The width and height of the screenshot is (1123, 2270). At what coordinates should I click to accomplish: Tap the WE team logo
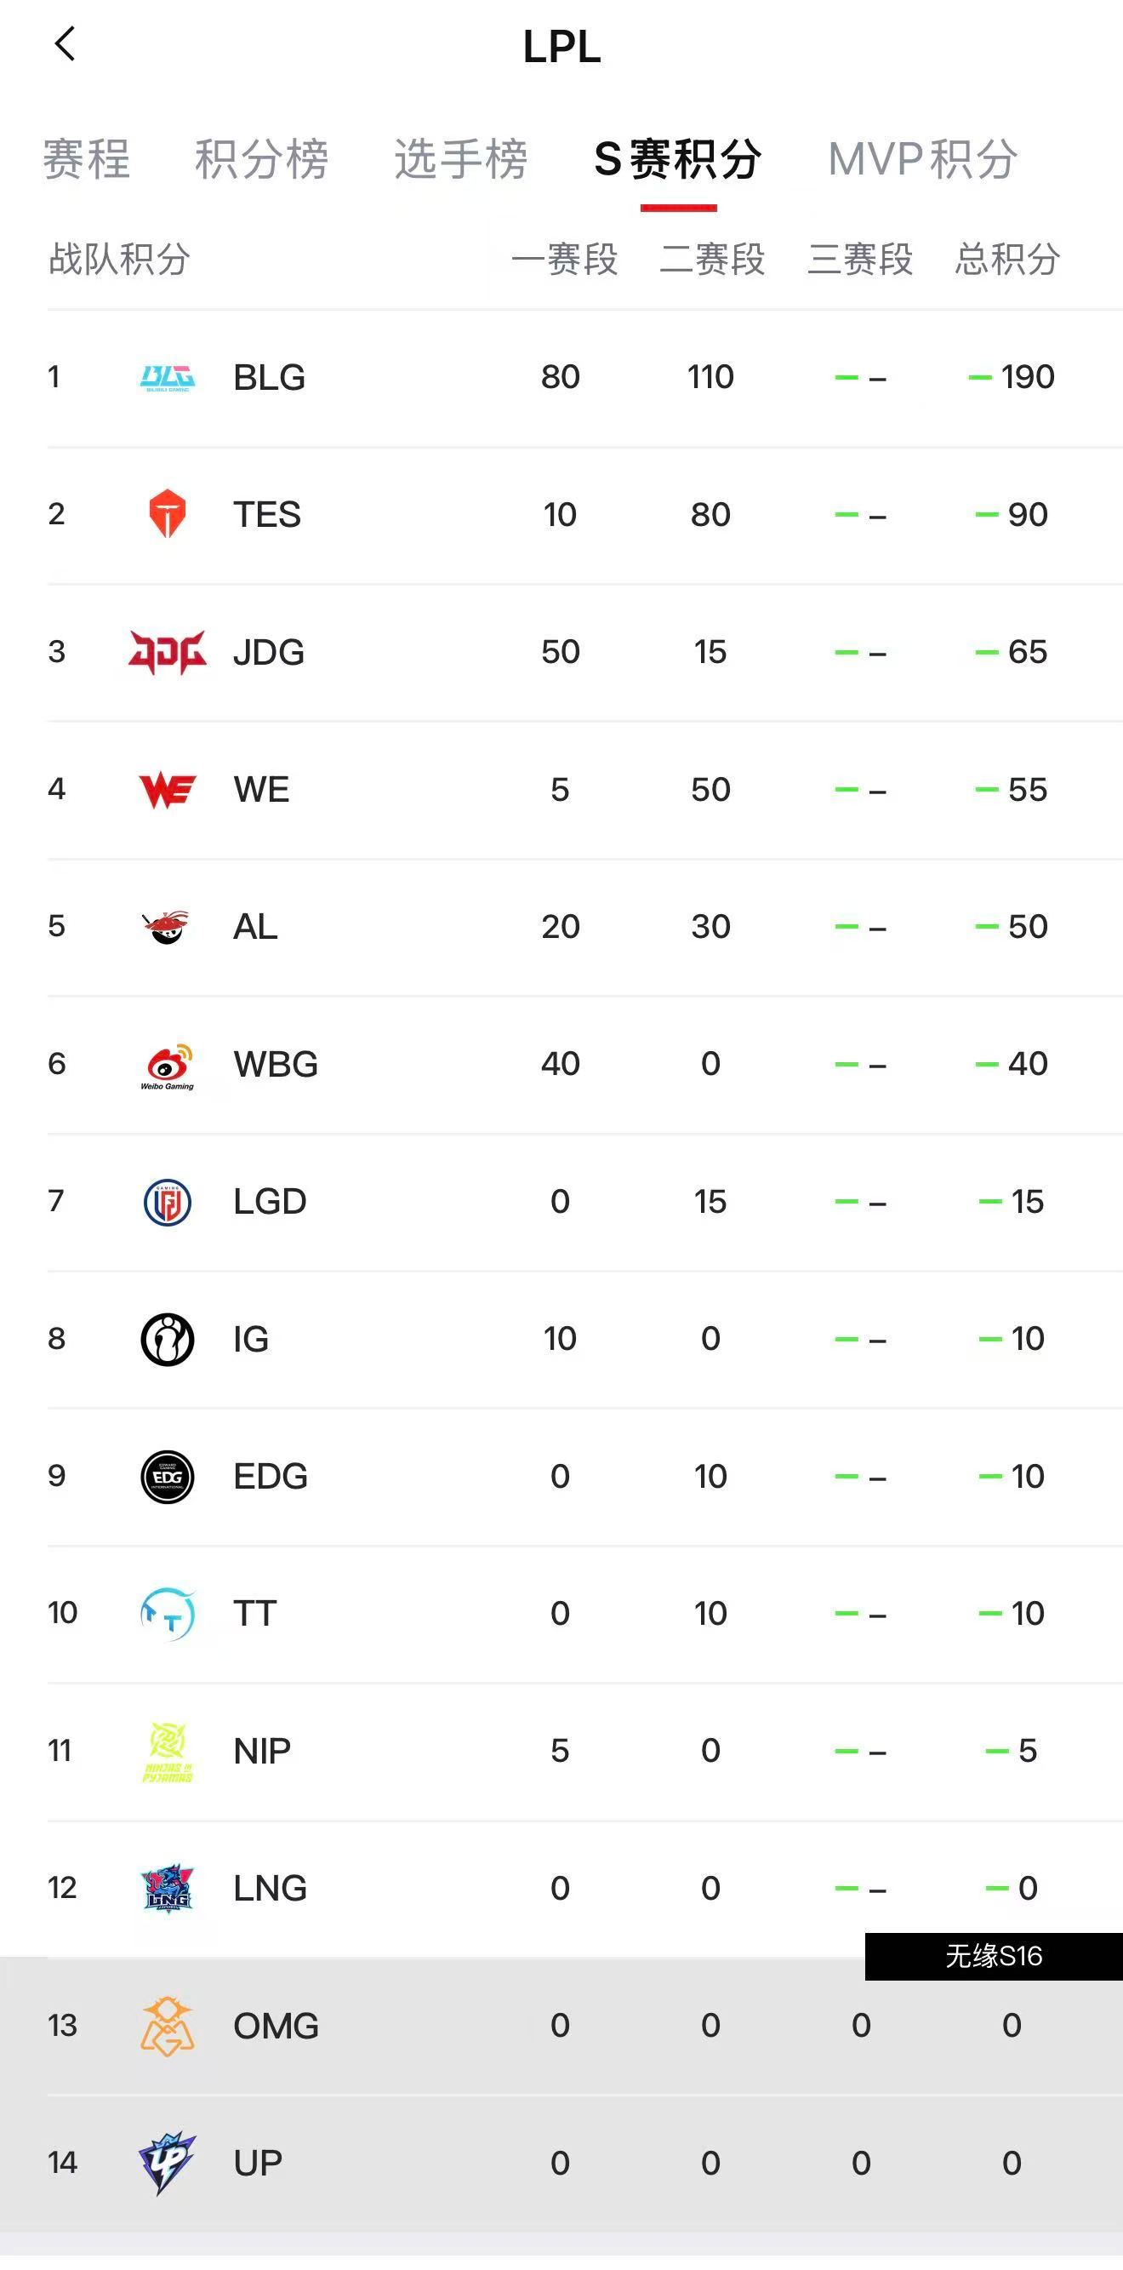168,790
